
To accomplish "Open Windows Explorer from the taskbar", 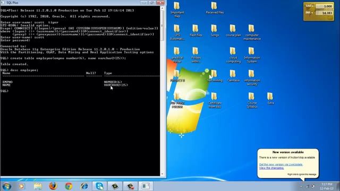I will point(38,186).
